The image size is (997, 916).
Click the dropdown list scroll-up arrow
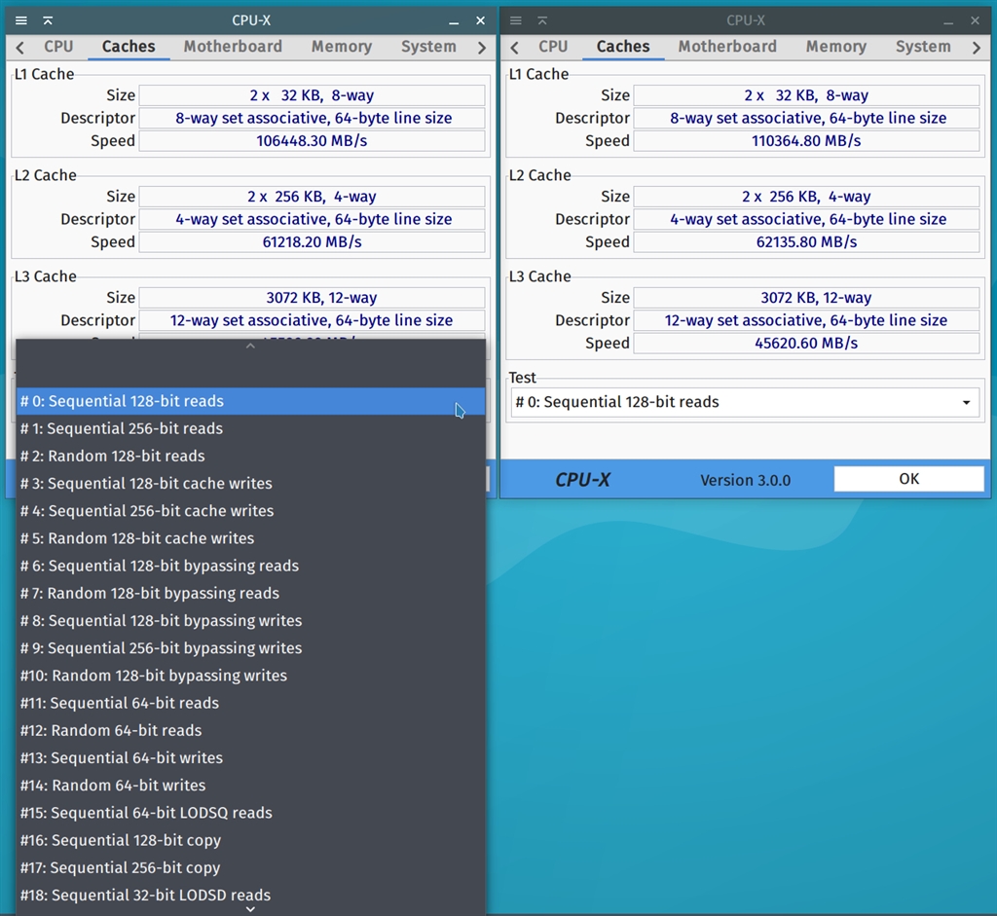point(250,346)
